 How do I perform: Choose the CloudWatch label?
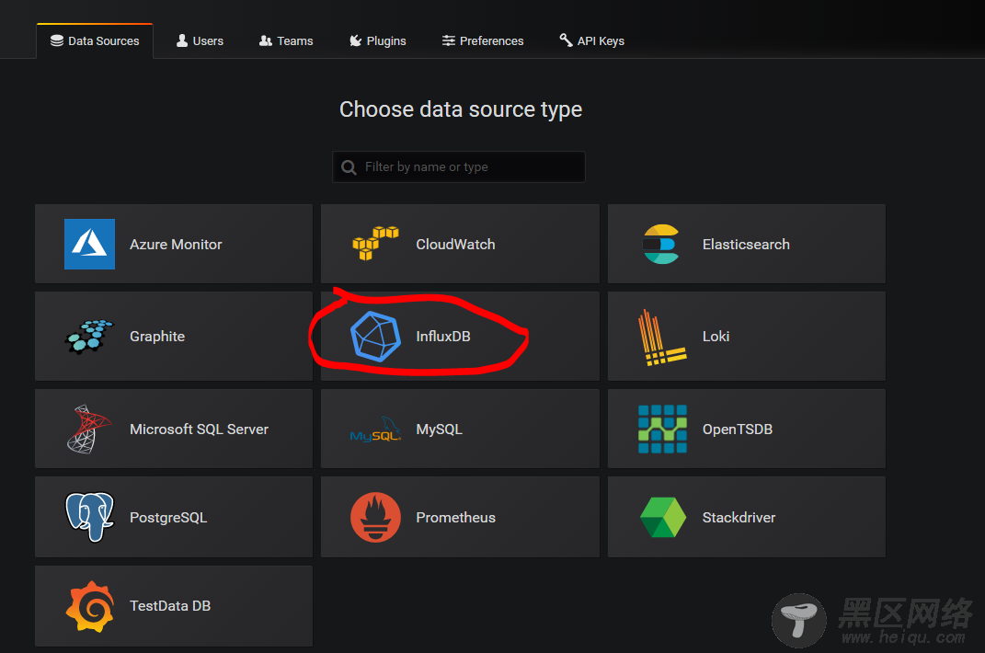[455, 245]
